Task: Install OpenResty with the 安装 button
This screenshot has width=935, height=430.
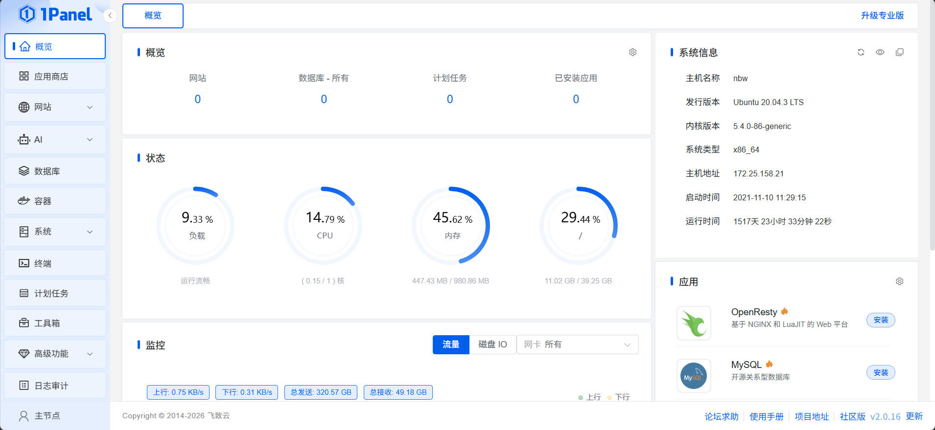Action: tap(880, 320)
